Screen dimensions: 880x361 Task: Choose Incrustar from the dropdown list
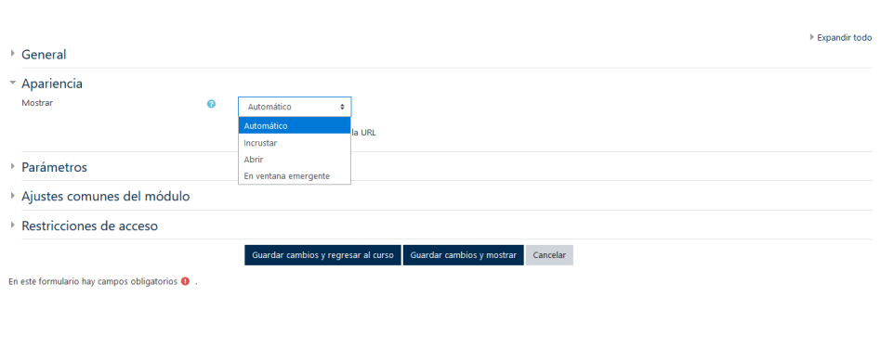tap(295, 143)
